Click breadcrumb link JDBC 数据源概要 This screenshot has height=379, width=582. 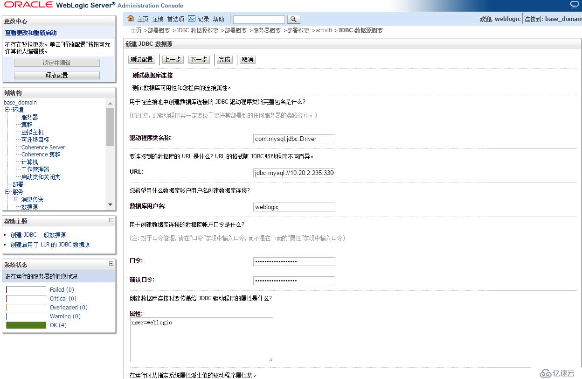(197, 30)
